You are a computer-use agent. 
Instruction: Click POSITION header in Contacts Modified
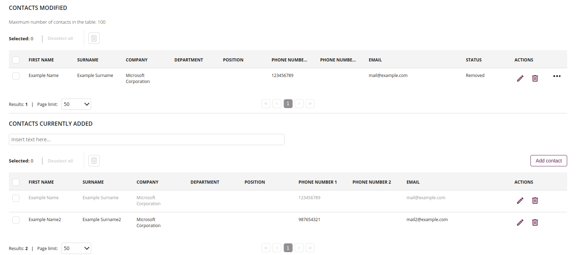click(x=233, y=60)
